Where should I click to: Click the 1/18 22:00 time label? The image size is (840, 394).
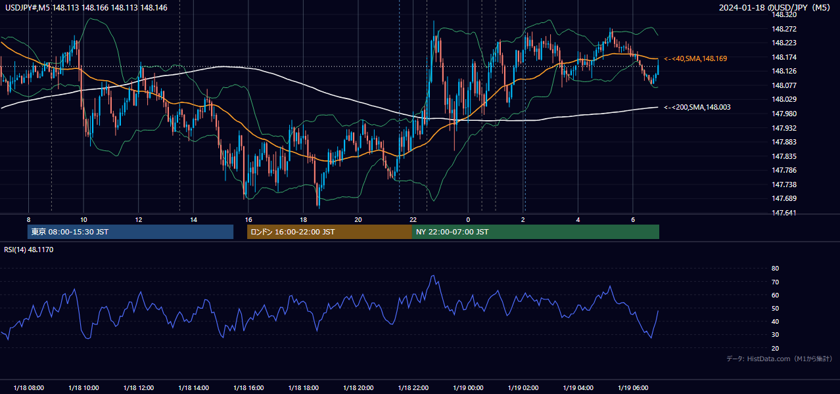click(413, 388)
